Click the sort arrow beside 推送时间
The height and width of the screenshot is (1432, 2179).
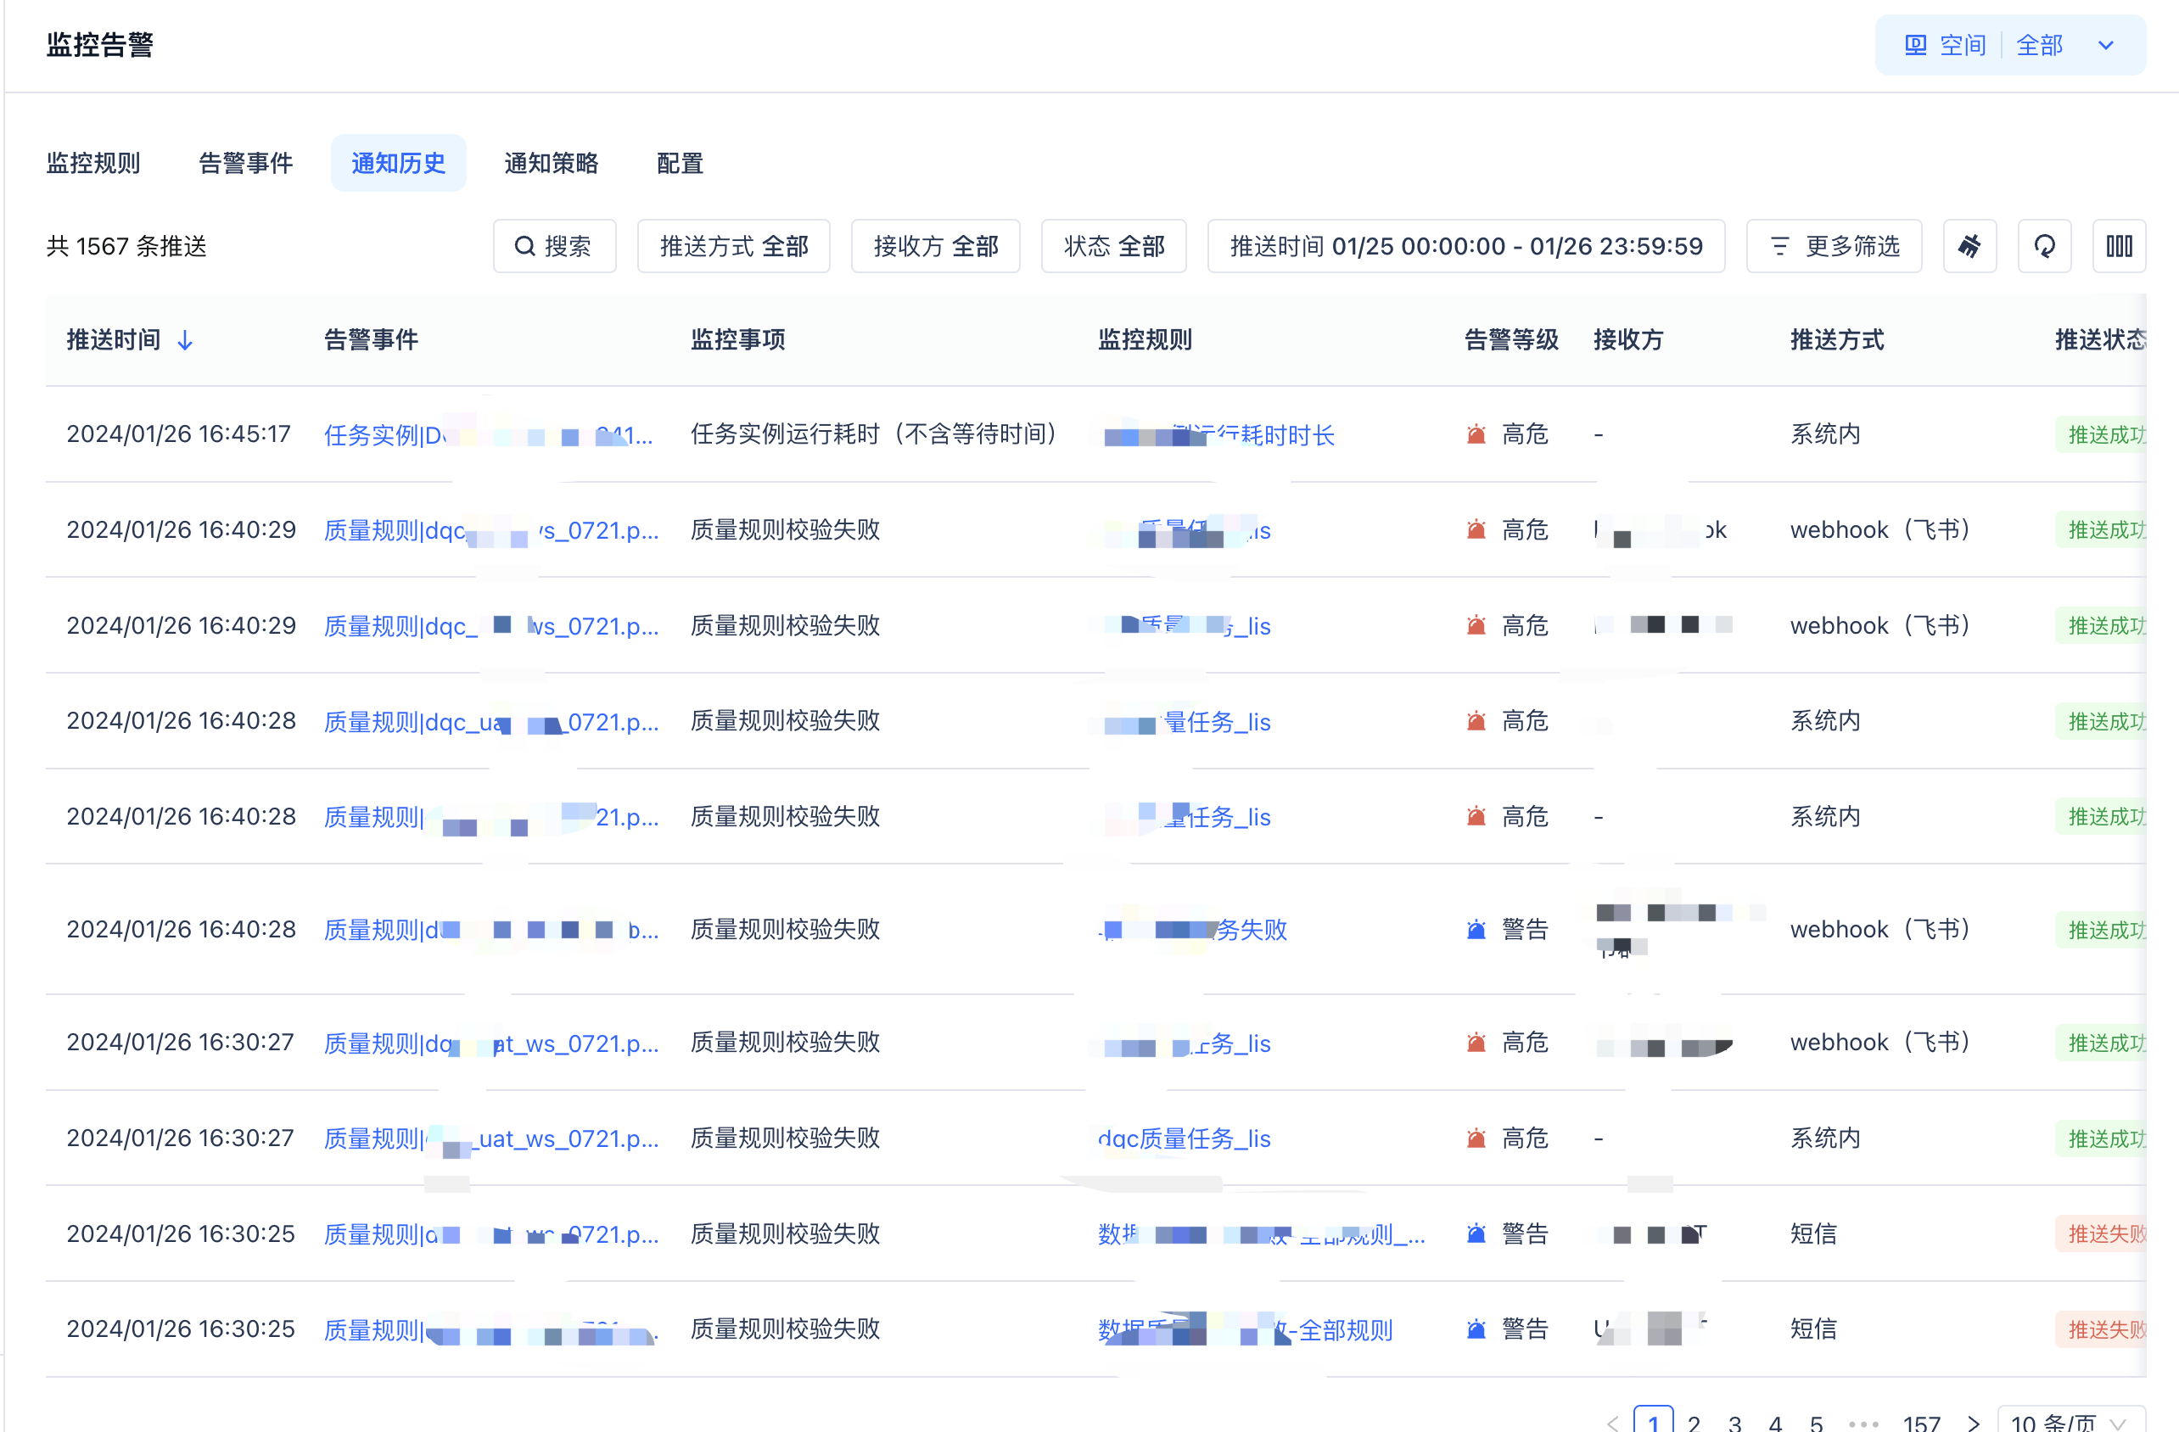point(185,340)
